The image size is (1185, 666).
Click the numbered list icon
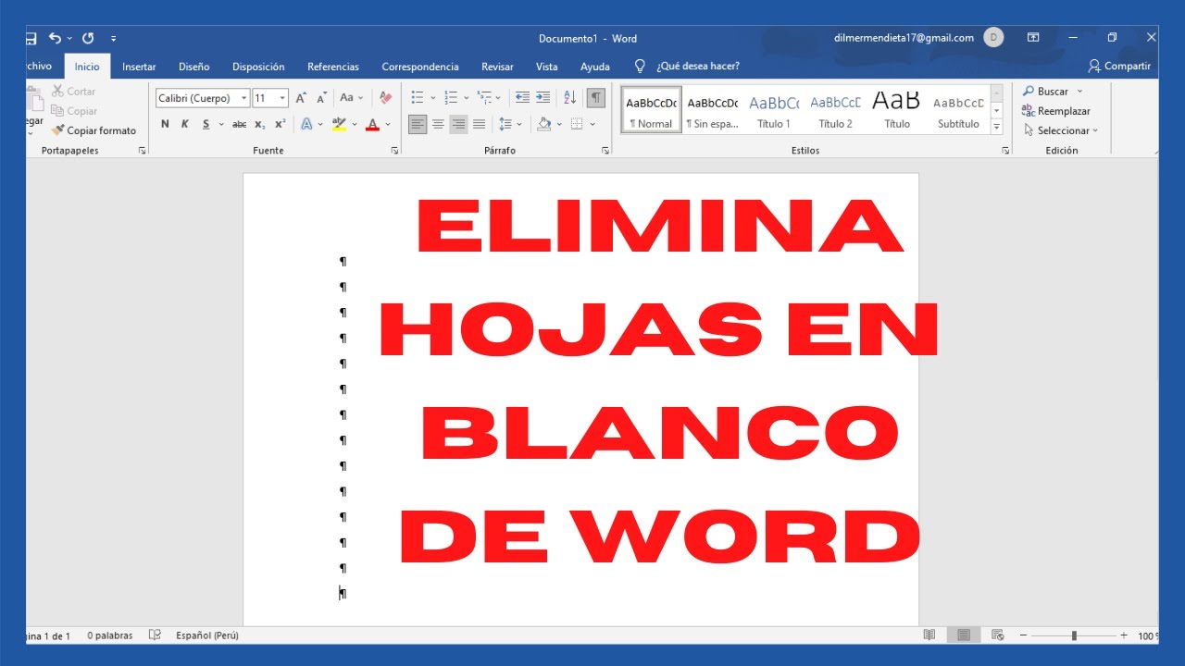[451, 97]
